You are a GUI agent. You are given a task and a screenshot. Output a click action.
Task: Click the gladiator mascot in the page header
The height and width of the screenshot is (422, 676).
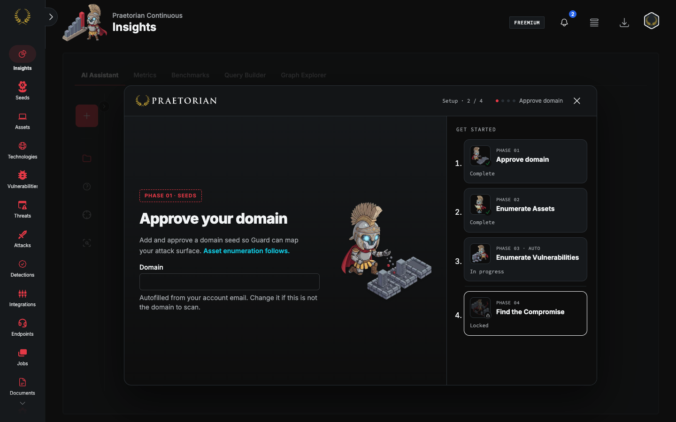click(x=85, y=23)
